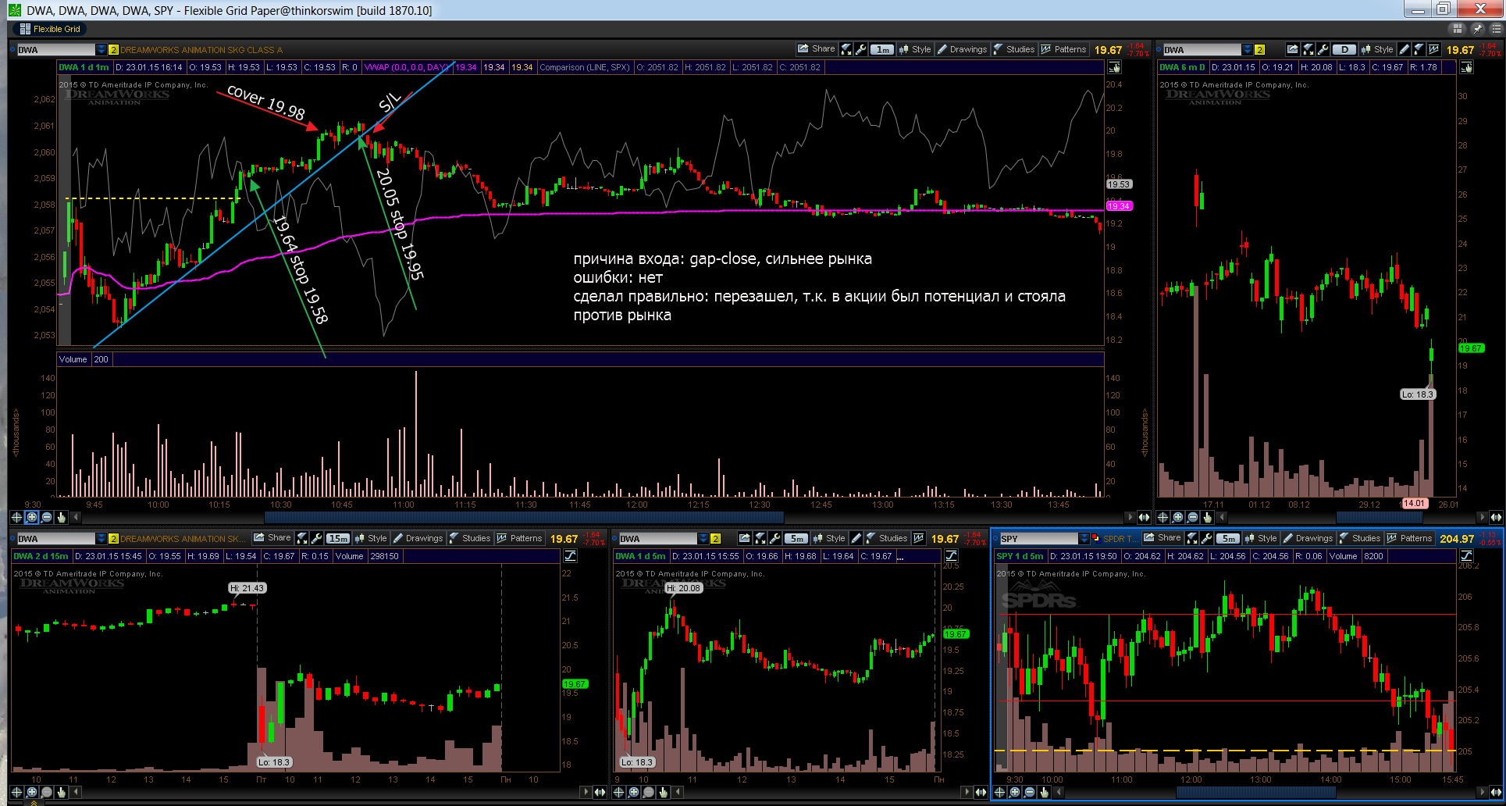Select pan hand tool under daily chart
Image resolution: width=1506 pixels, height=806 pixels.
coord(1207,517)
